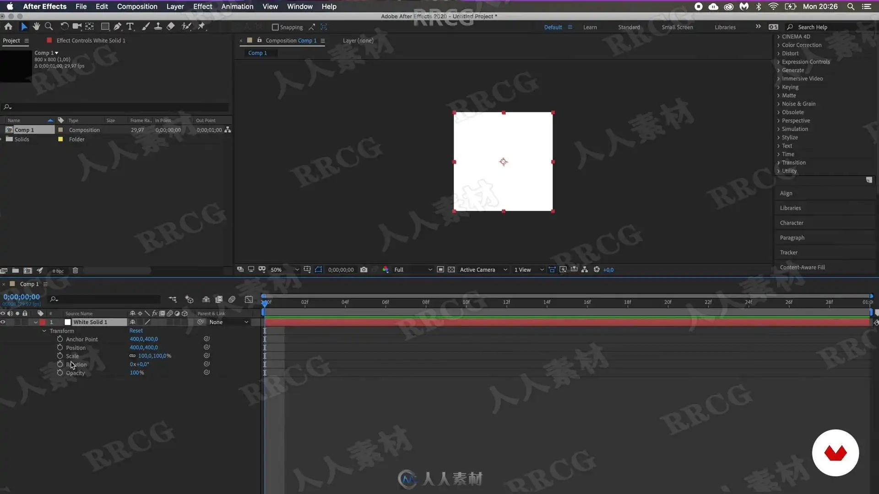Viewport: 879px width, 494px height.
Task: Open the composition flowchart icon in viewer
Action: pos(585,269)
